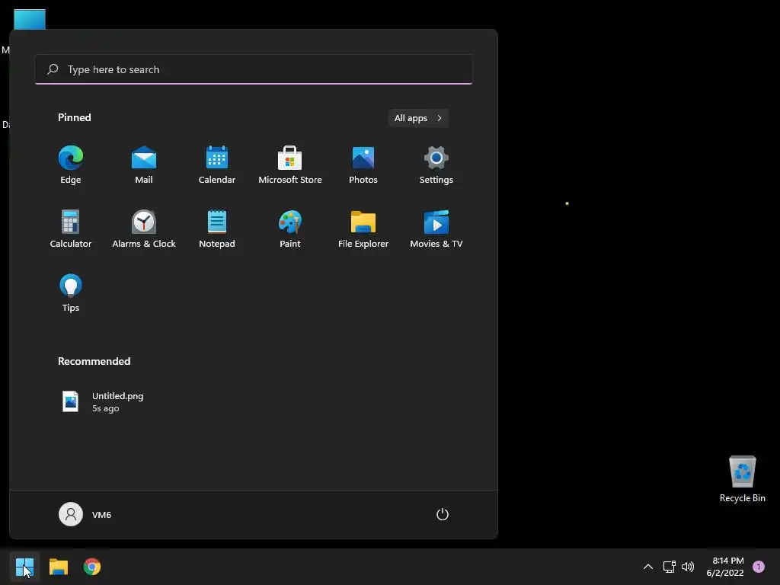The width and height of the screenshot is (780, 585).
Task: Click the power button in Start menu
Action: coord(443,514)
